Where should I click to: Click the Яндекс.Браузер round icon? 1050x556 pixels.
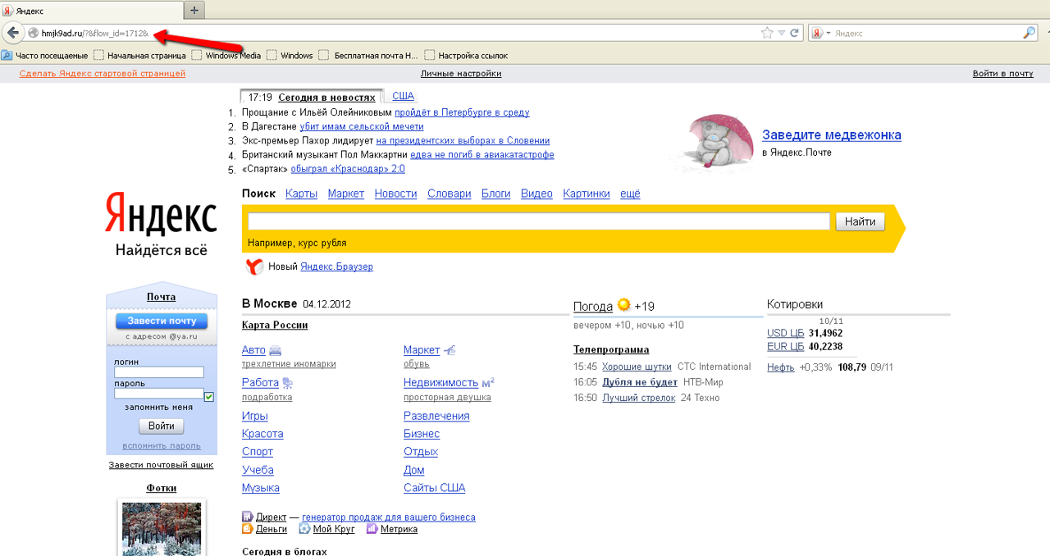pos(254,267)
